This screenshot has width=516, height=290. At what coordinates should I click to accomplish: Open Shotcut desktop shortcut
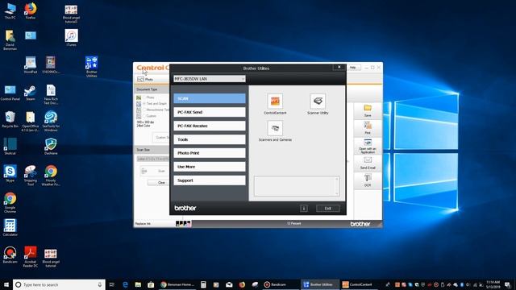point(10,147)
